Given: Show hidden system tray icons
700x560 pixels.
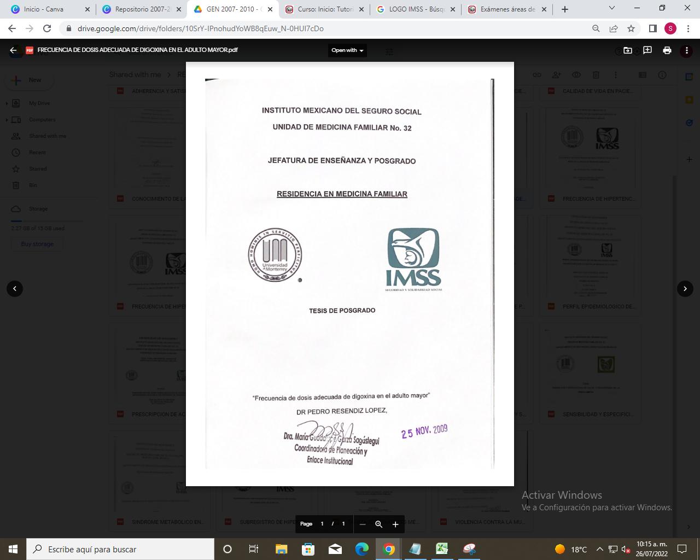Looking at the screenshot, I should point(599,549).
